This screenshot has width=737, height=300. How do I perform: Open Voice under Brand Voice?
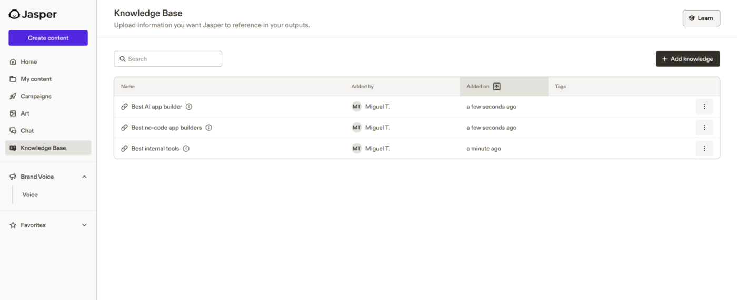(x=30, y=195)
